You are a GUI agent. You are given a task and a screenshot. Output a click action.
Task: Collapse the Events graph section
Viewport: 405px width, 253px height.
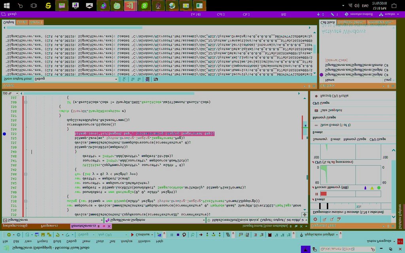(313, 199)
